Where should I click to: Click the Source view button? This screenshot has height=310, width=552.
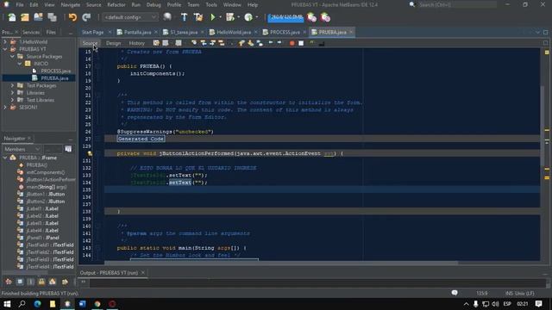click(x=90, y=43)
